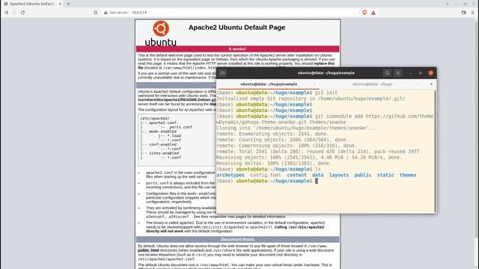
Task: Click the Not secure warning icon
Action: point(106,13)
